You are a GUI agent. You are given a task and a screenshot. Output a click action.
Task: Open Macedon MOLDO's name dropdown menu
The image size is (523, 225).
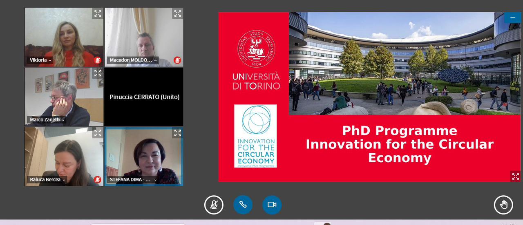[133, 60]
